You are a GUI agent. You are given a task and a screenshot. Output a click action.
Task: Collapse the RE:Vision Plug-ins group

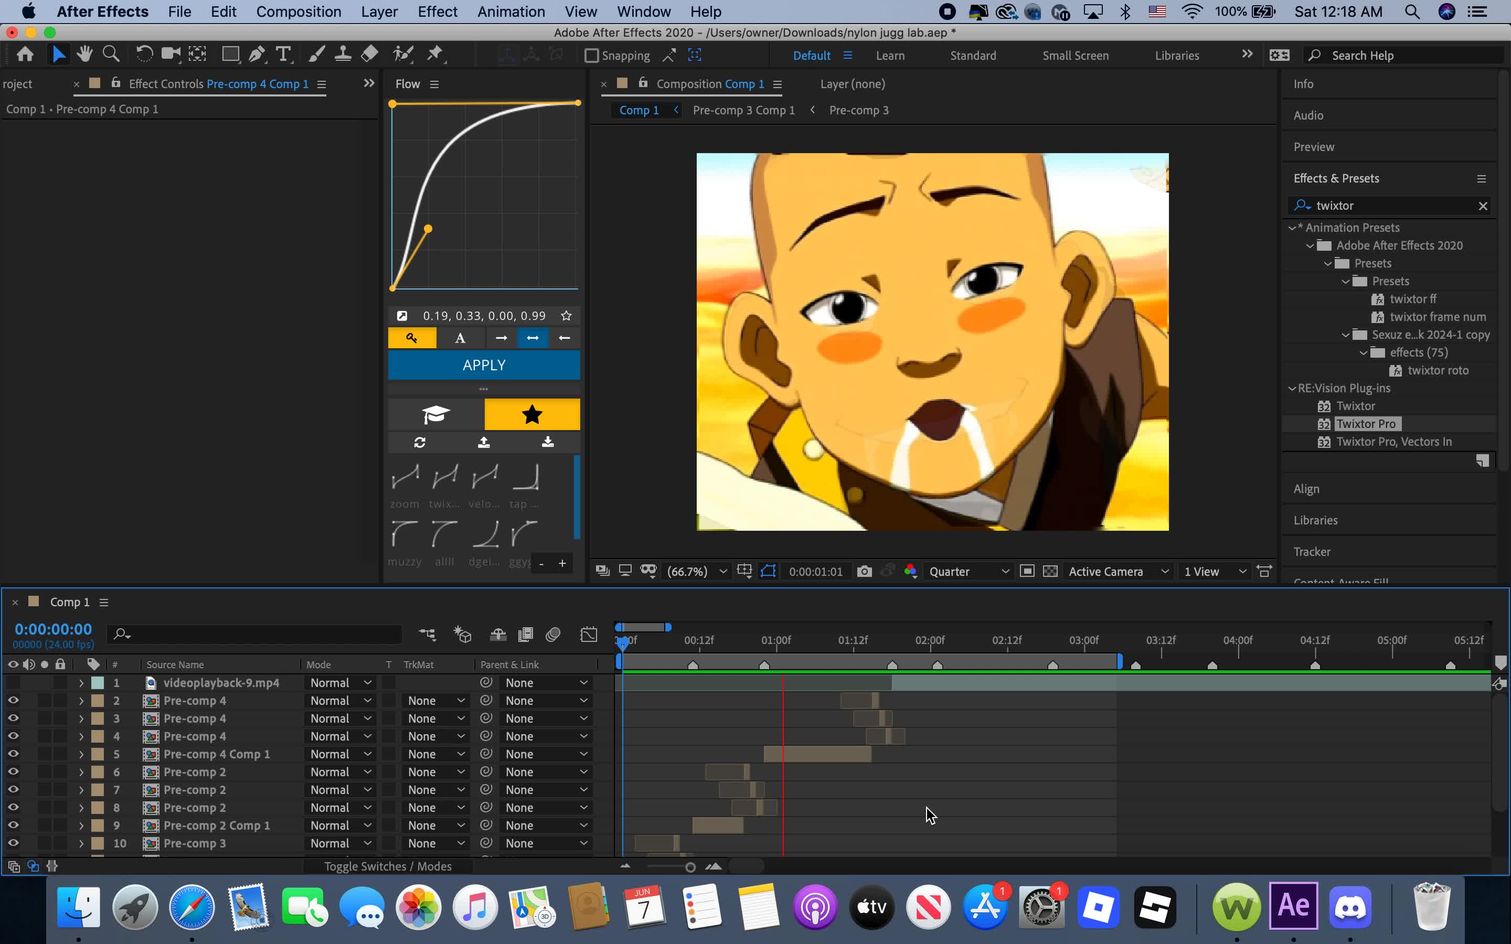point(1292,388)
